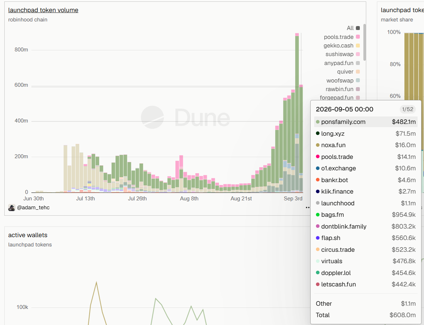Click the o1.exchange tooltip row

366,169
